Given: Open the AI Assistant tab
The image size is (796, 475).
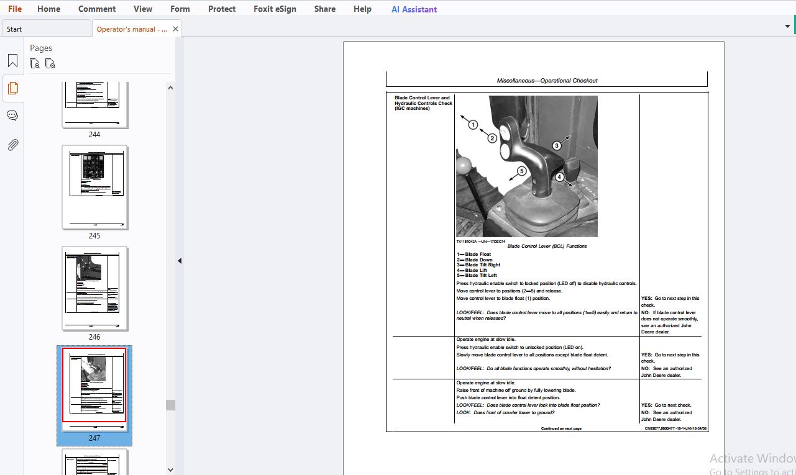Looking at the screenshot, I should 414,9.
